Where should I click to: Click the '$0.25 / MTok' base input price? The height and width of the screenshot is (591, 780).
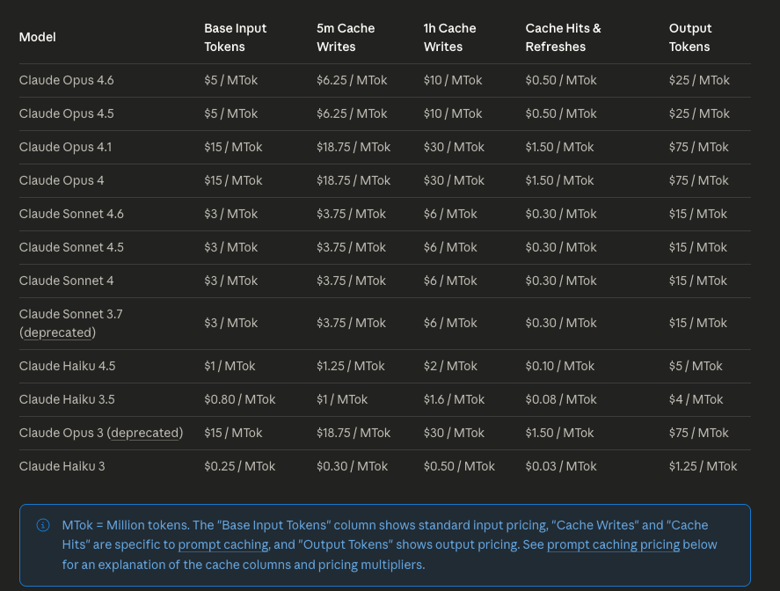(239, 466)
